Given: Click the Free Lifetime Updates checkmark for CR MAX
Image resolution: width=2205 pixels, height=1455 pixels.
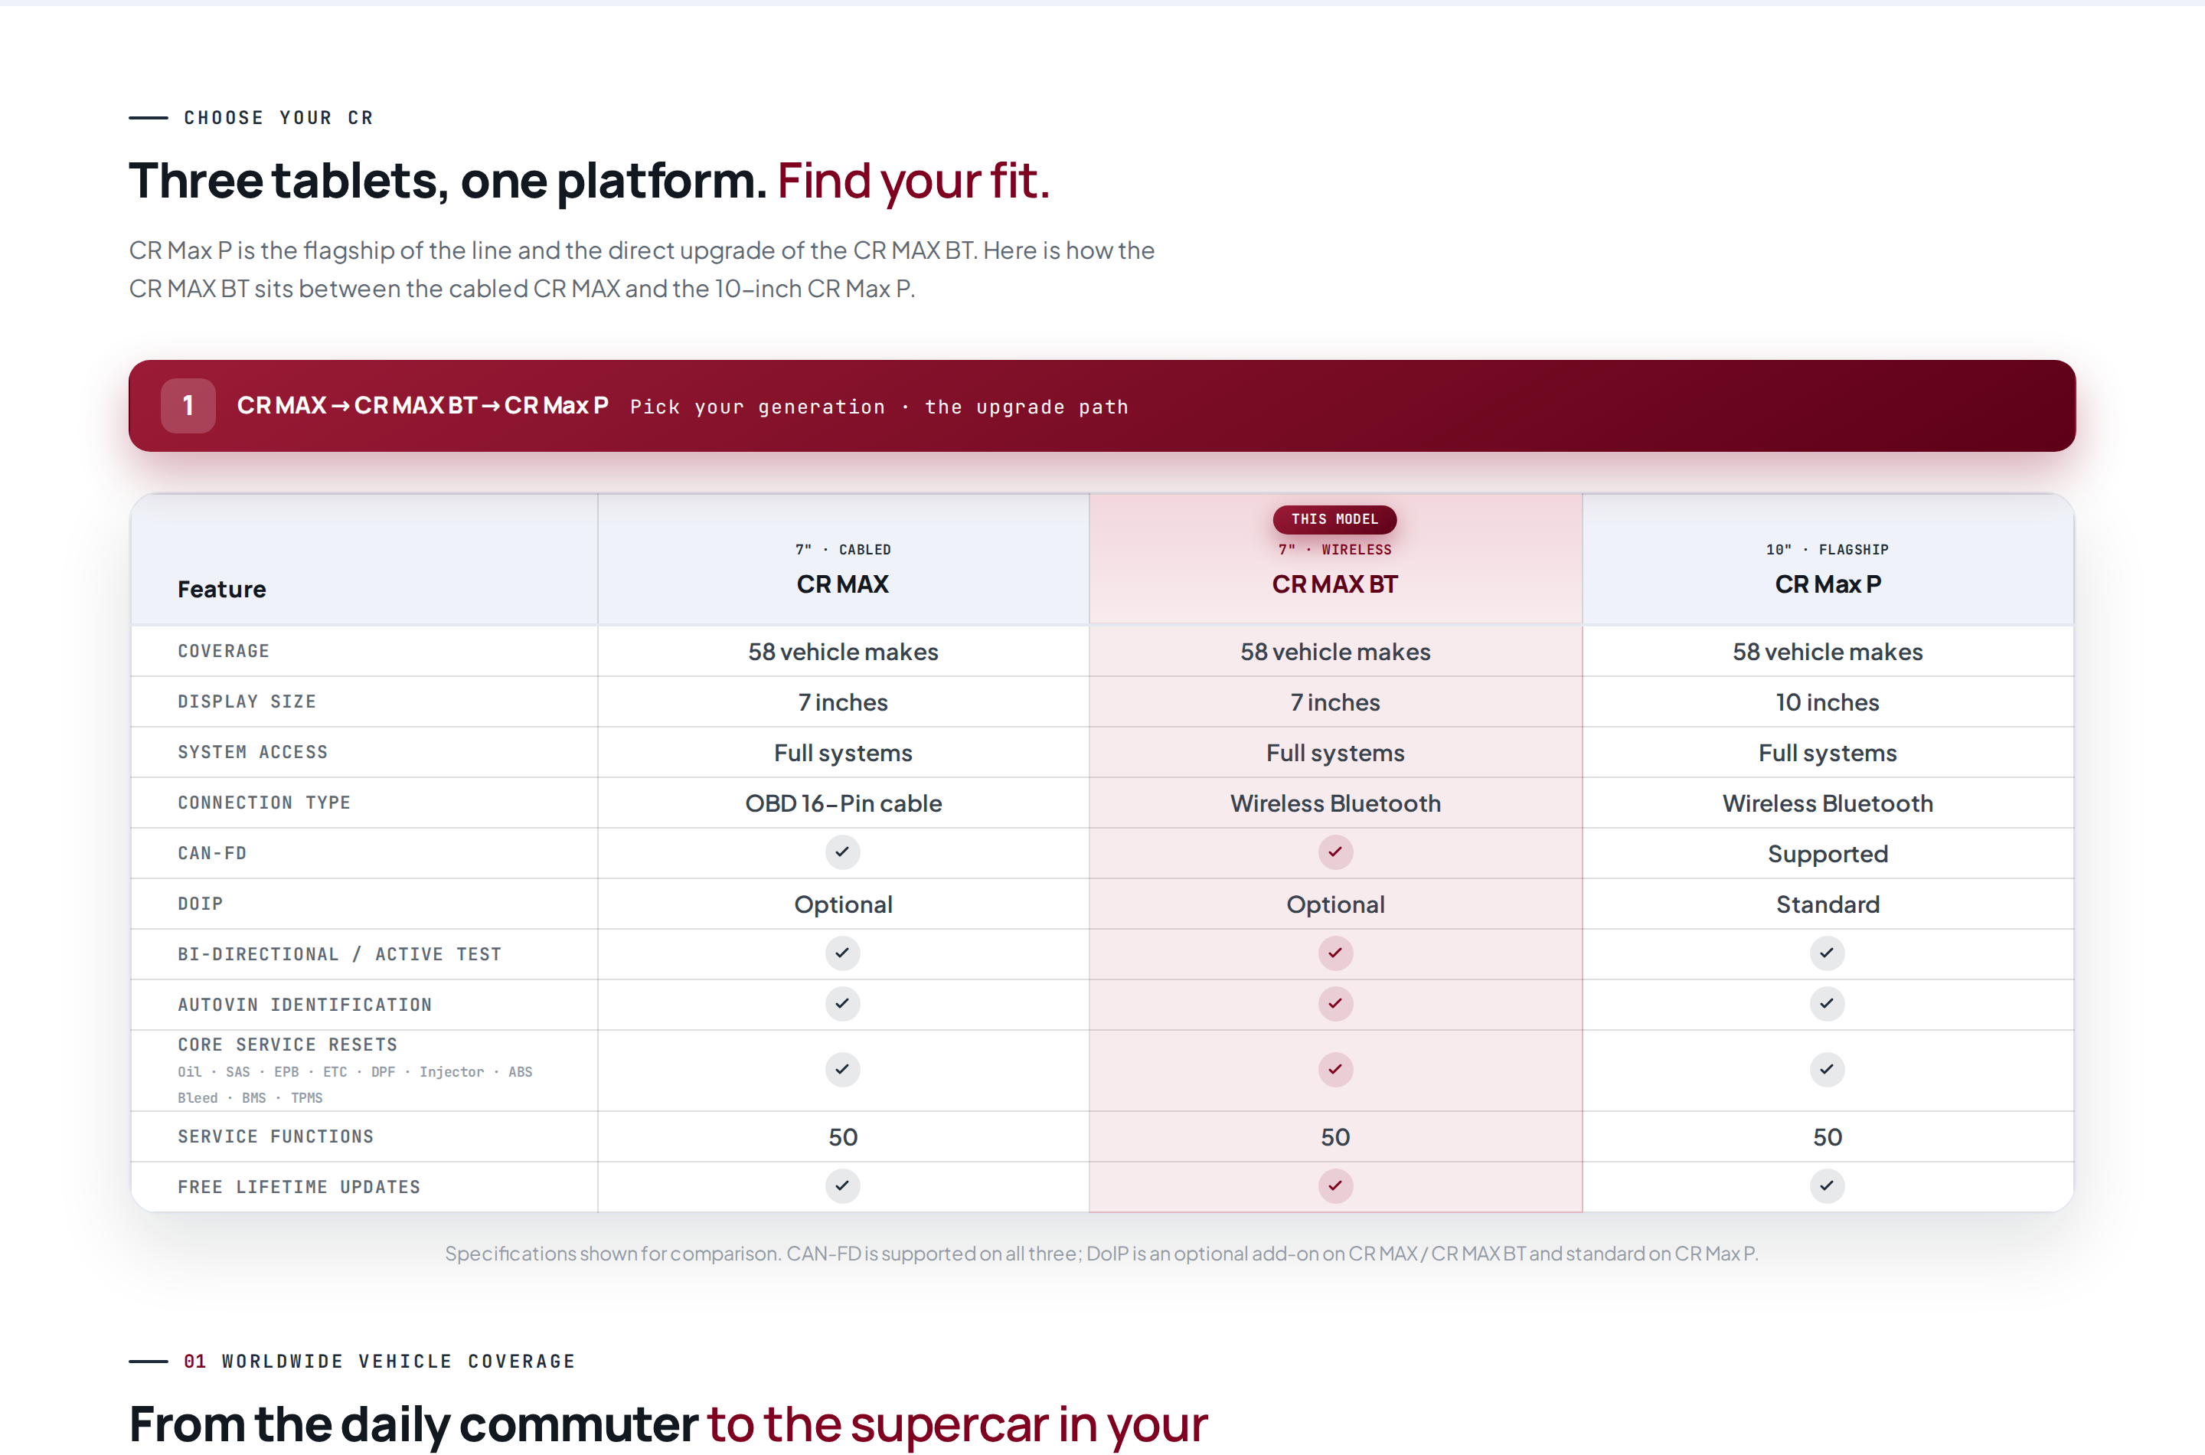Looking at the screenshot, I should coord(842,1185).
